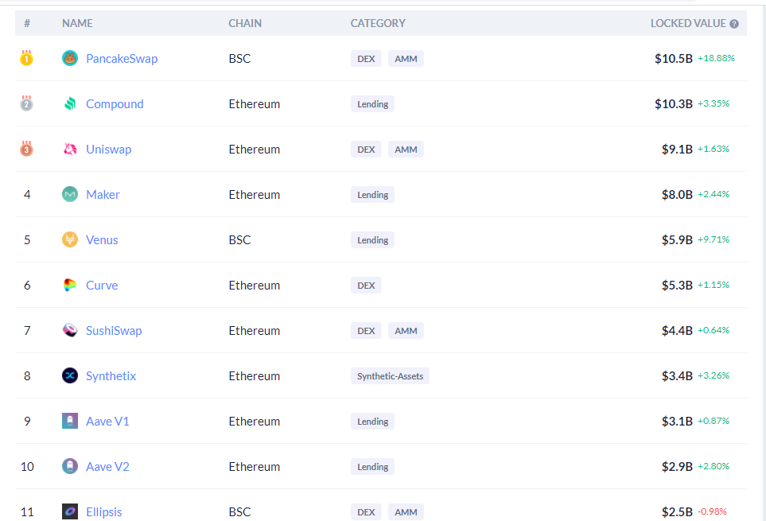Click the Uniswap pink unicorn icon
766x521 pixels.
click(x=70, y=149)
